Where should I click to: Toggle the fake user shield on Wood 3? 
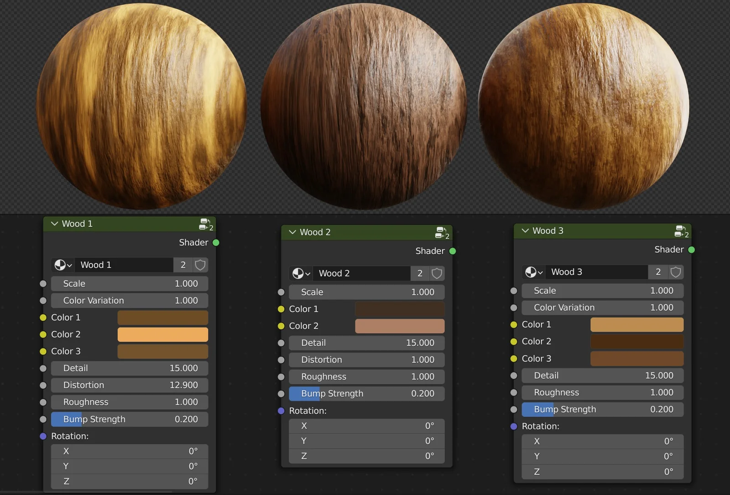tap(676, 272)
